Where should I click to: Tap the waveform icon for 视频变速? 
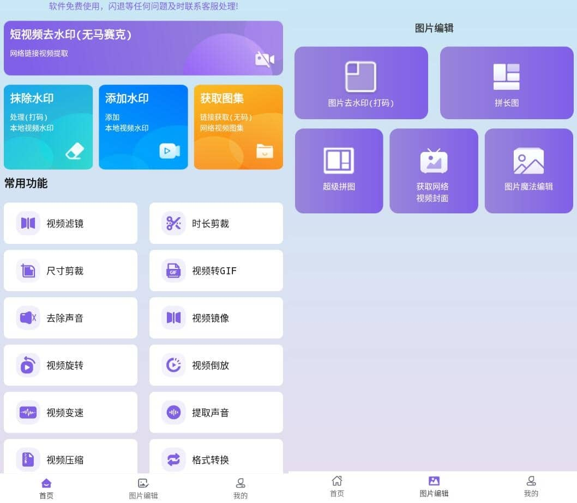click(x=28, y=413)
